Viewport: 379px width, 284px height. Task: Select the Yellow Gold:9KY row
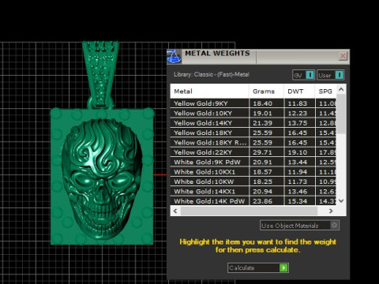click(253, 103)
